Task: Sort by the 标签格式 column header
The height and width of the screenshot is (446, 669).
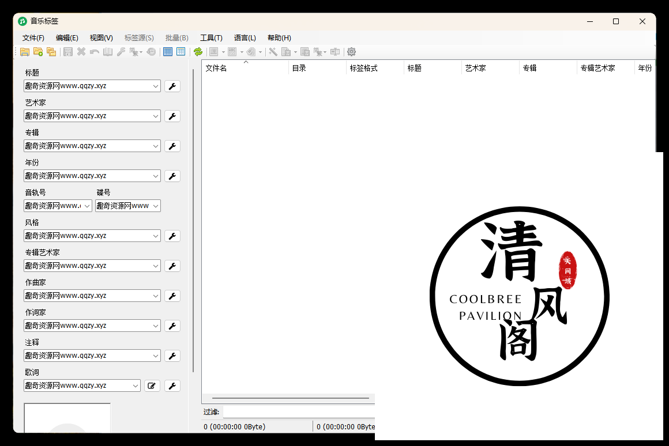Action: [375, 68]
